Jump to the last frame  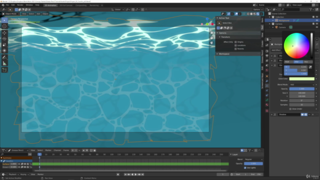[x=142, y=174]
